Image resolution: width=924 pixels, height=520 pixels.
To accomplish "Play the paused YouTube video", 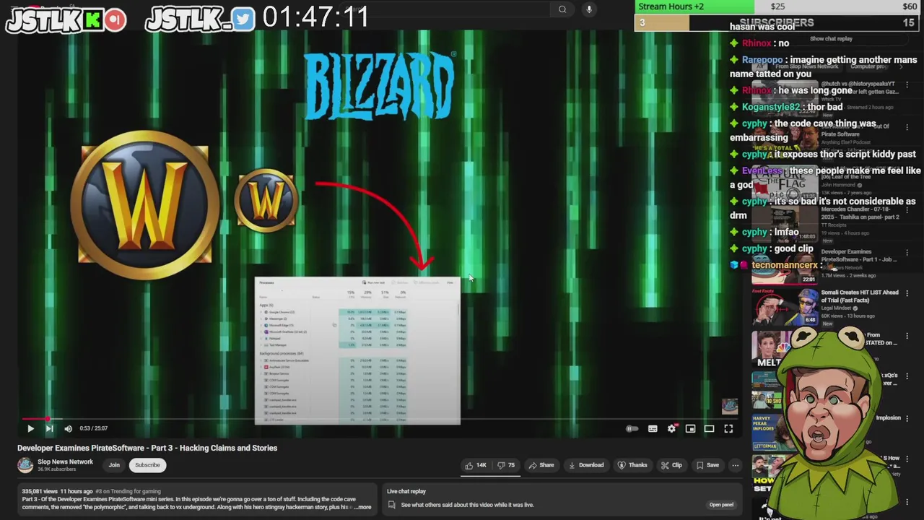I will [x=30, y=428].
